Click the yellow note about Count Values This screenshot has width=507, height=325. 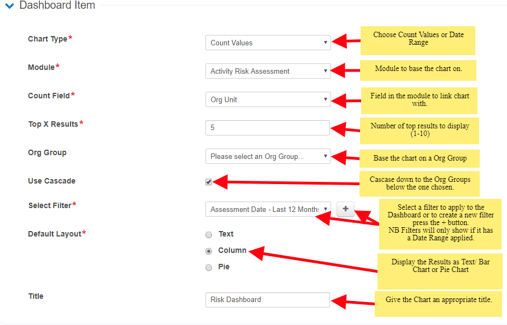pos(418,39)
